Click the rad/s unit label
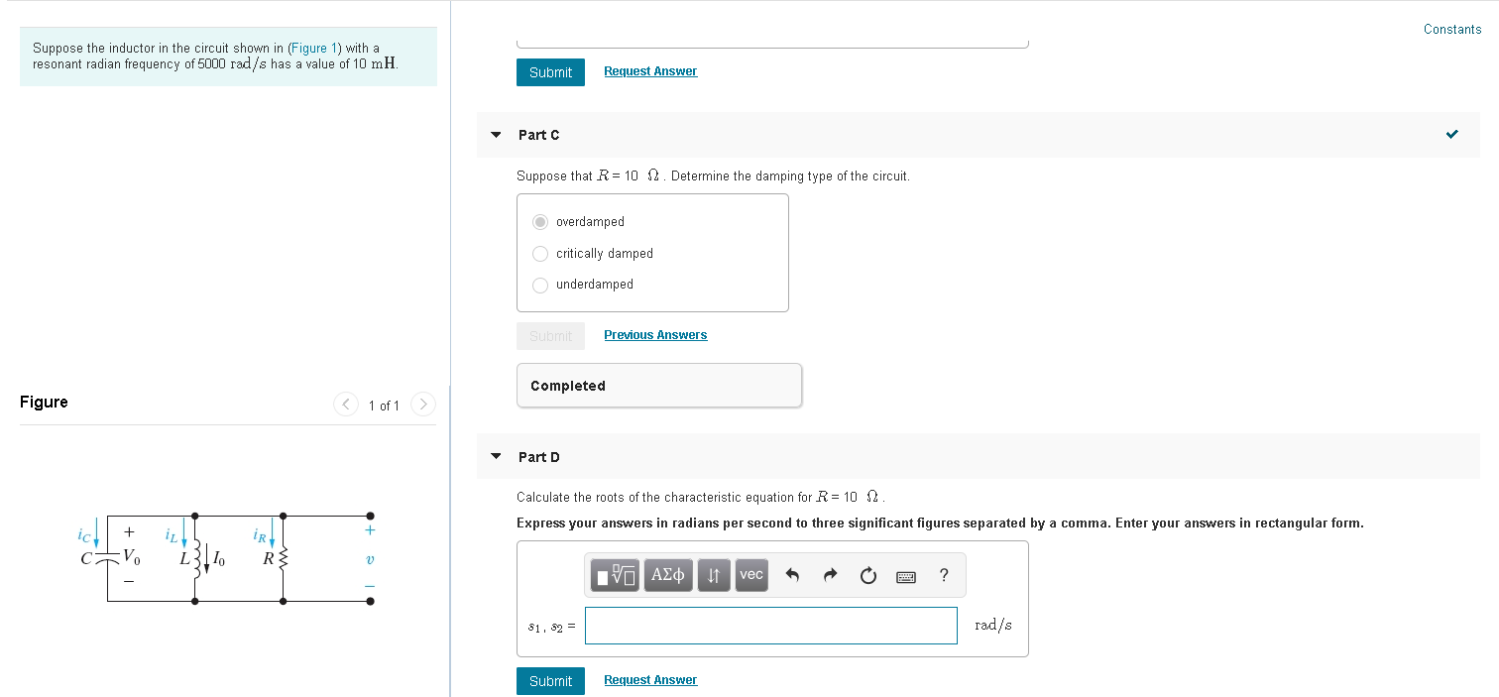1499x697 pixels. tap(993, 625)
